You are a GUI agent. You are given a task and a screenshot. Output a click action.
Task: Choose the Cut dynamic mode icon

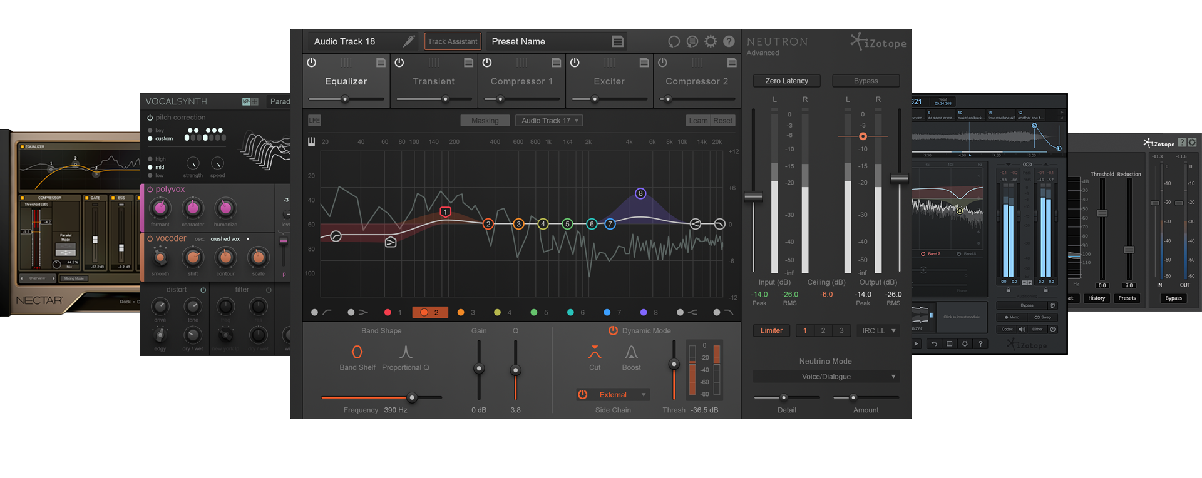[x=595, y=352]
